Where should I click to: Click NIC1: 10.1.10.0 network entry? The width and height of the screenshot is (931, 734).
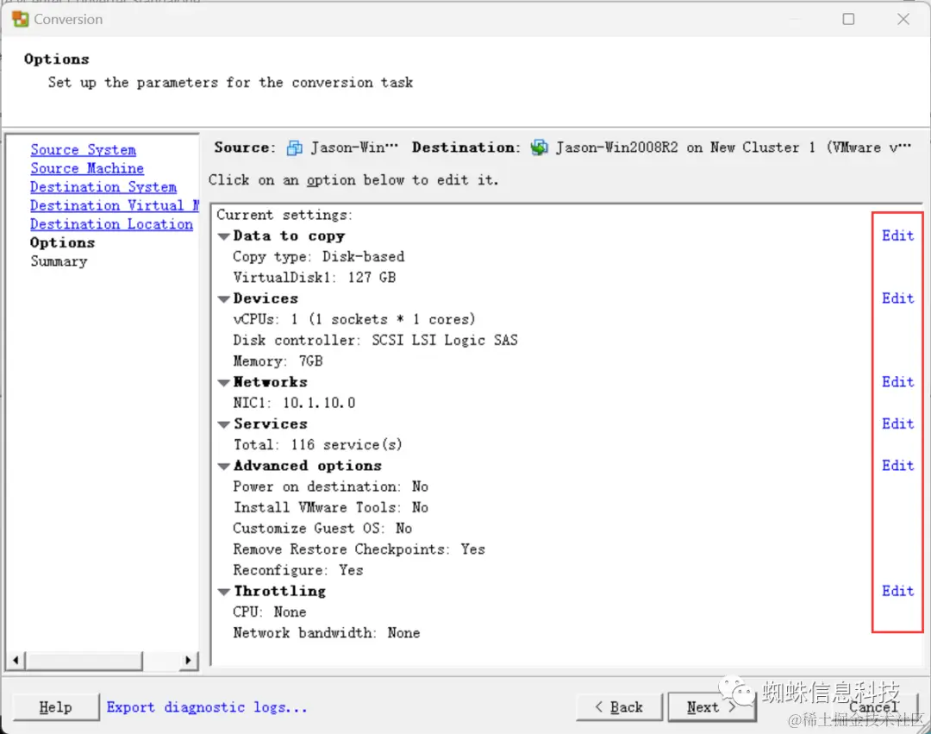[295, 403]
